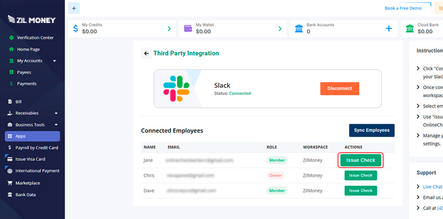The height and width of the screenshot is (219, 443).
Task: Click the plus icon on Bank Accounts
Action: [x=389, y=29]
